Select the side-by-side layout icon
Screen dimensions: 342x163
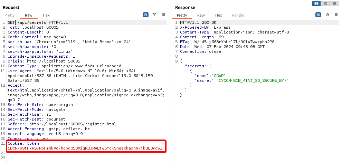[316, 3]
